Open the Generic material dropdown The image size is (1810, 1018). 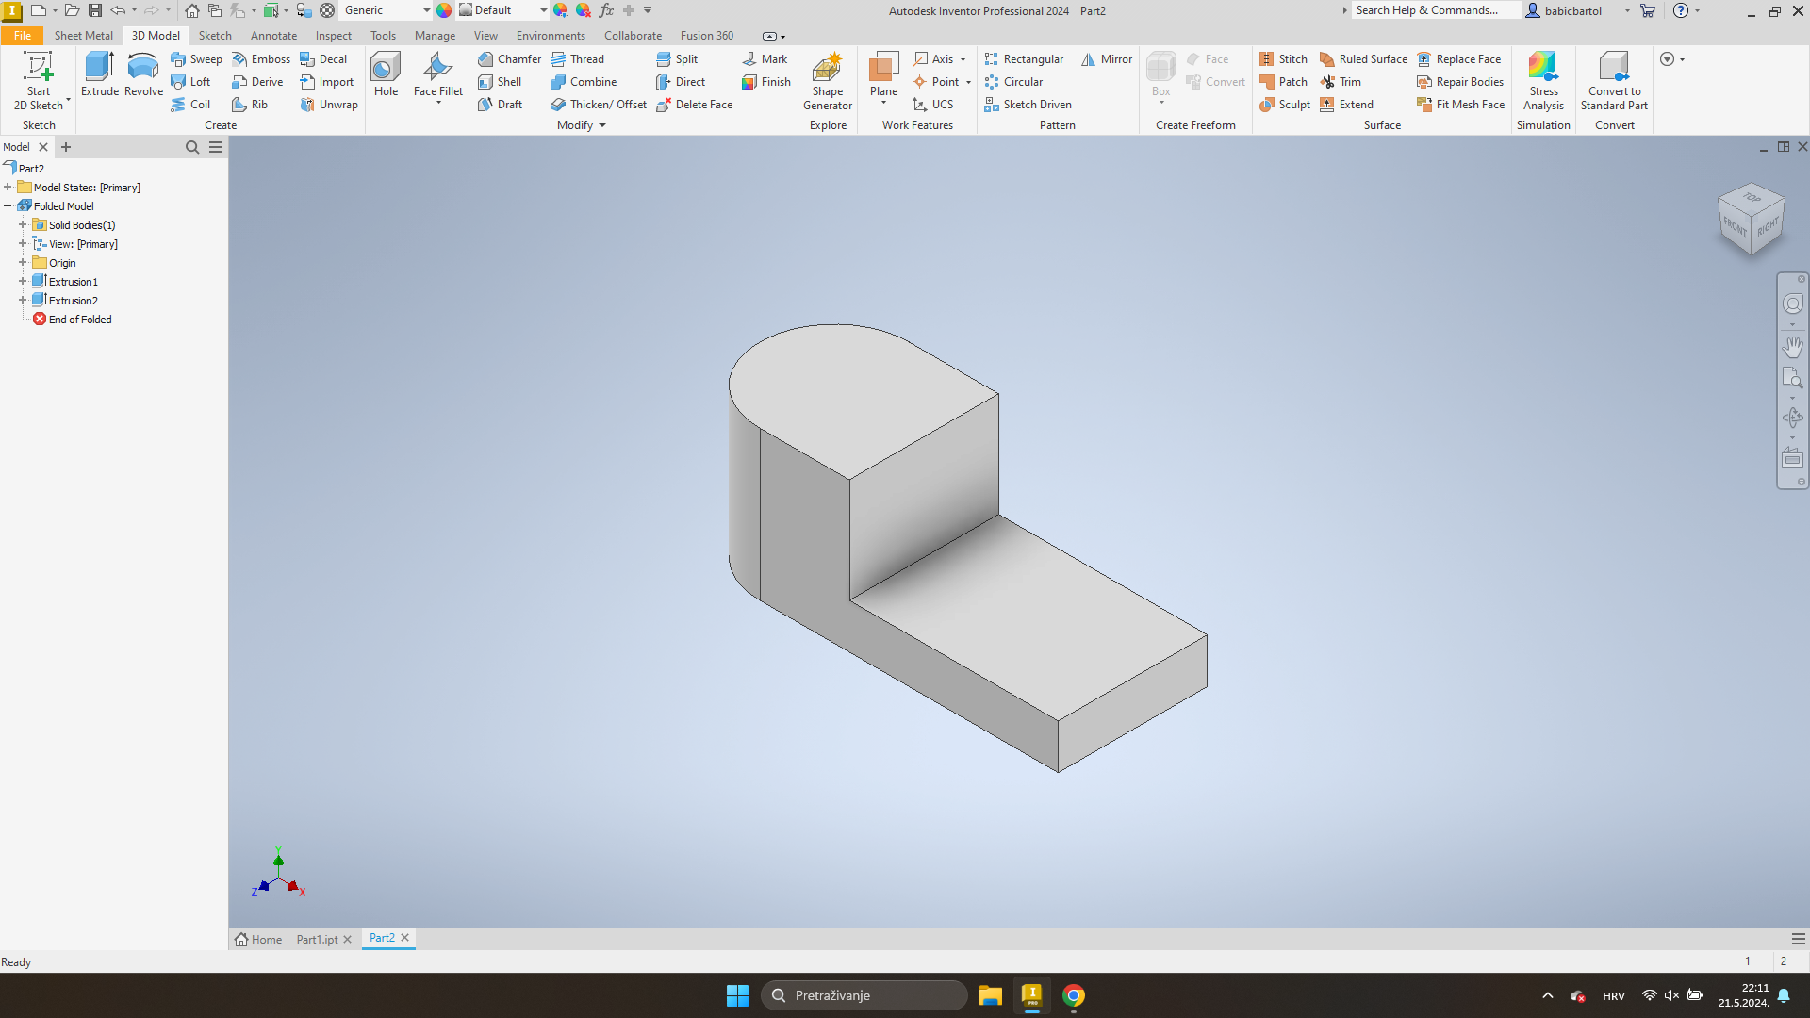pyautogui.click(x=426, y=10)
